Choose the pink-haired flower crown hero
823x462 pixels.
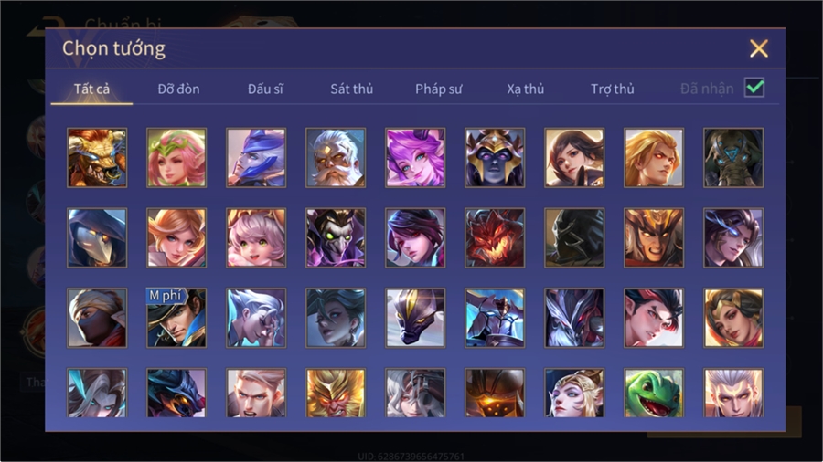pos(176,158)
